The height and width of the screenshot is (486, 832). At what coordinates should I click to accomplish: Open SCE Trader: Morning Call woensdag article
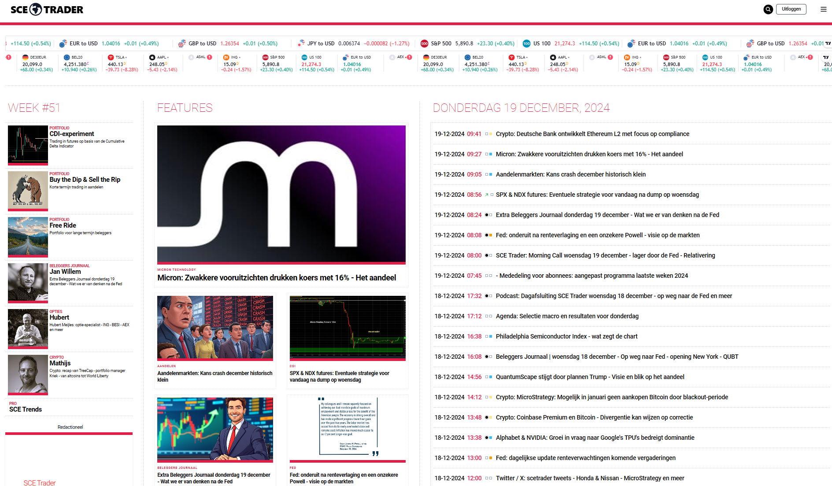click(x=605, y=255)
